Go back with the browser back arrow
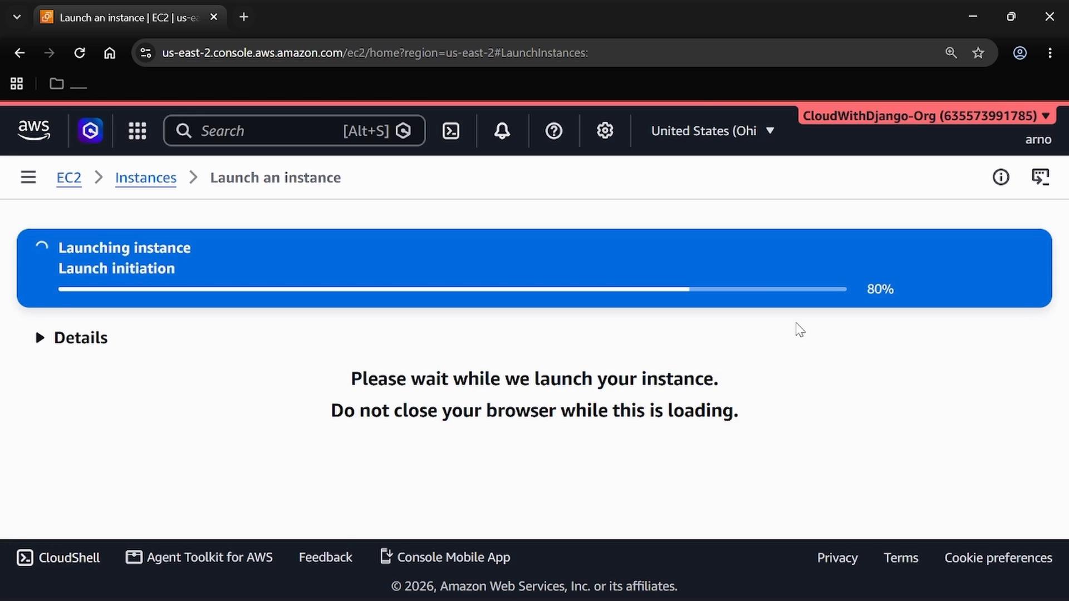1069x601 pixels. click(19, 53)
